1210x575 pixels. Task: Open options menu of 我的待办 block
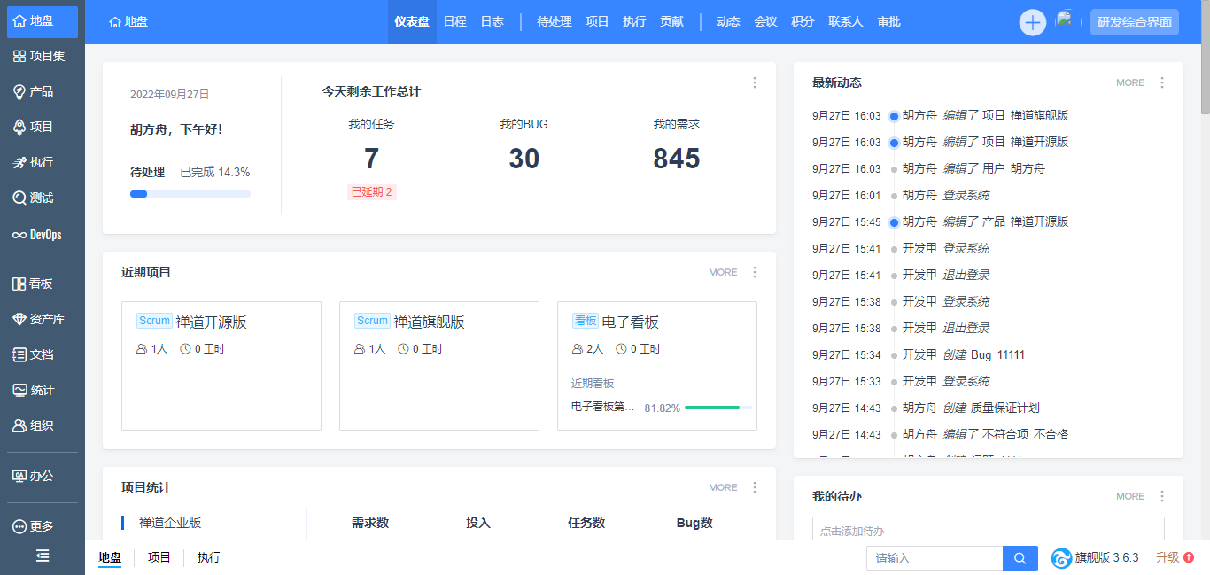pyautogui.click(x=1162, y=496)
